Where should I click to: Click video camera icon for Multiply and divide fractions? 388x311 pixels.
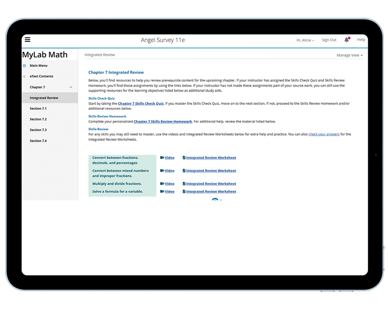[162, 184]
